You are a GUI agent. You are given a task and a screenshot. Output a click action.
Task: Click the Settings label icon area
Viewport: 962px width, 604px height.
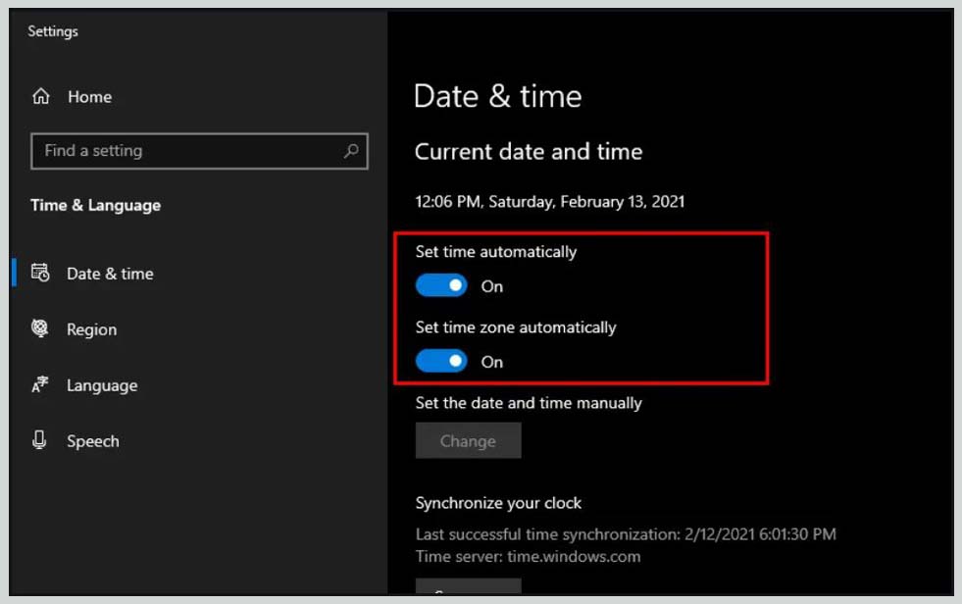52,30
